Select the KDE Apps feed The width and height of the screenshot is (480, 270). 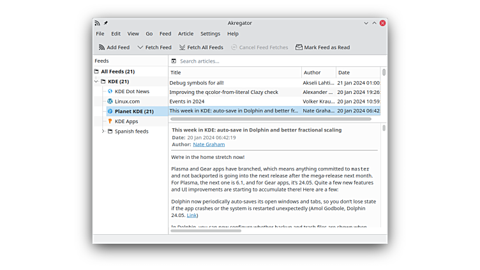126,121
